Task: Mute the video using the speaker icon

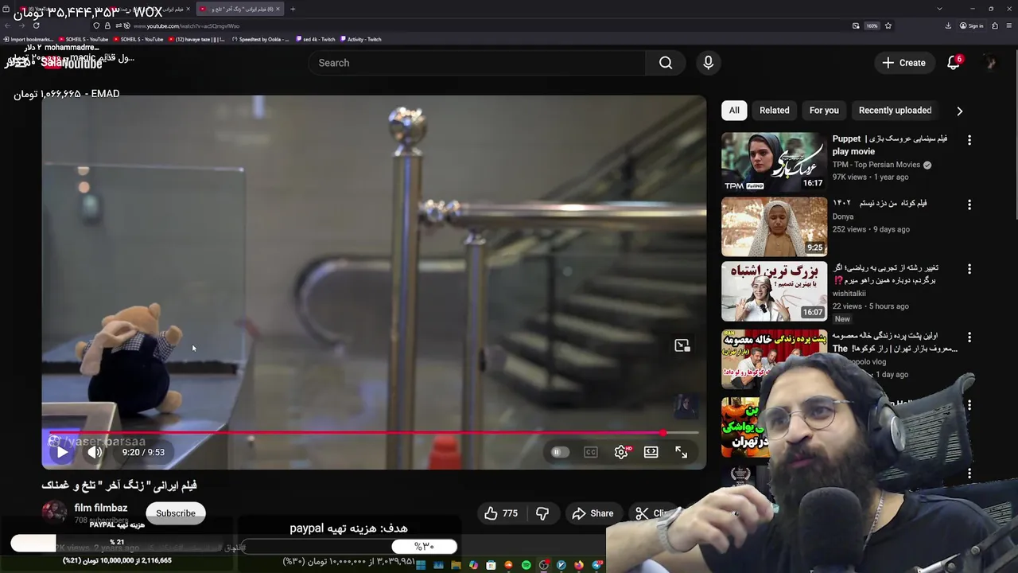Action: tap(95, 452)
